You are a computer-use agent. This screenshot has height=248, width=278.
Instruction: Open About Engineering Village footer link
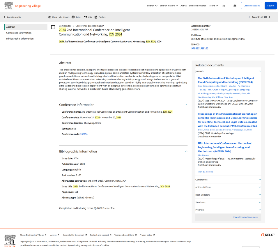tap(33, 235)
